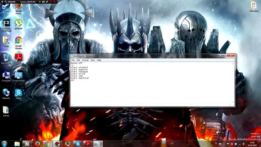The width and height of the screenshot is (261, 147).
Task: Open the Edit menu in Notepad
Action: 78,60
